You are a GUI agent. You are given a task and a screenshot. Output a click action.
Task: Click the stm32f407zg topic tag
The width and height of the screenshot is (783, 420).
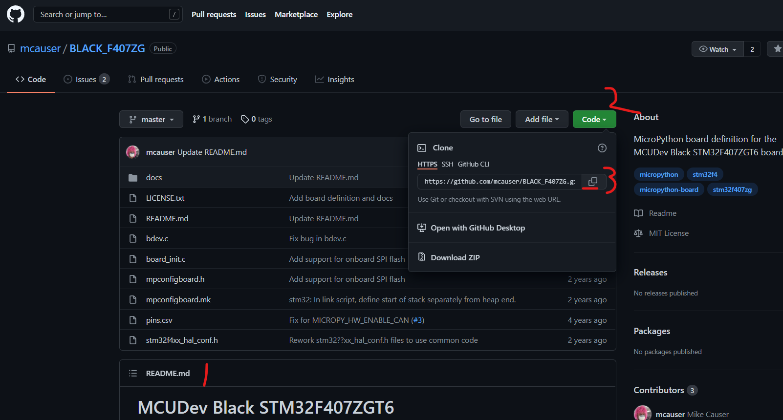coord(732,189)
